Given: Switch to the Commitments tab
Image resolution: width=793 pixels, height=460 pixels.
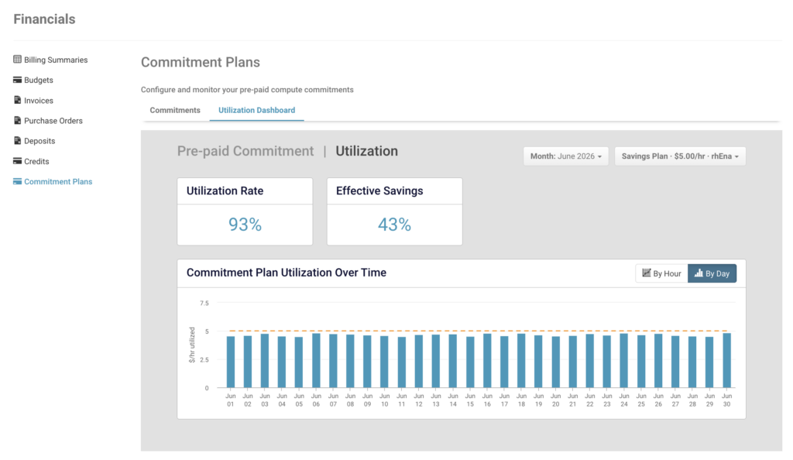Looking at the screenshot, I should 175,110.
